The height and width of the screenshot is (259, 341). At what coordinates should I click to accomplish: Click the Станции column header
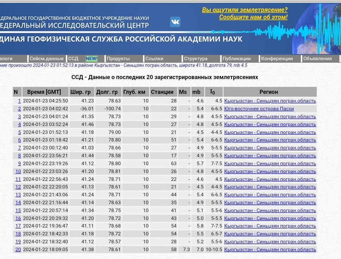tap(164, 92)
